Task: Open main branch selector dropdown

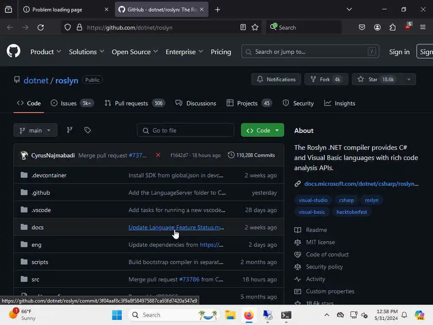Action: click(36, 130)
